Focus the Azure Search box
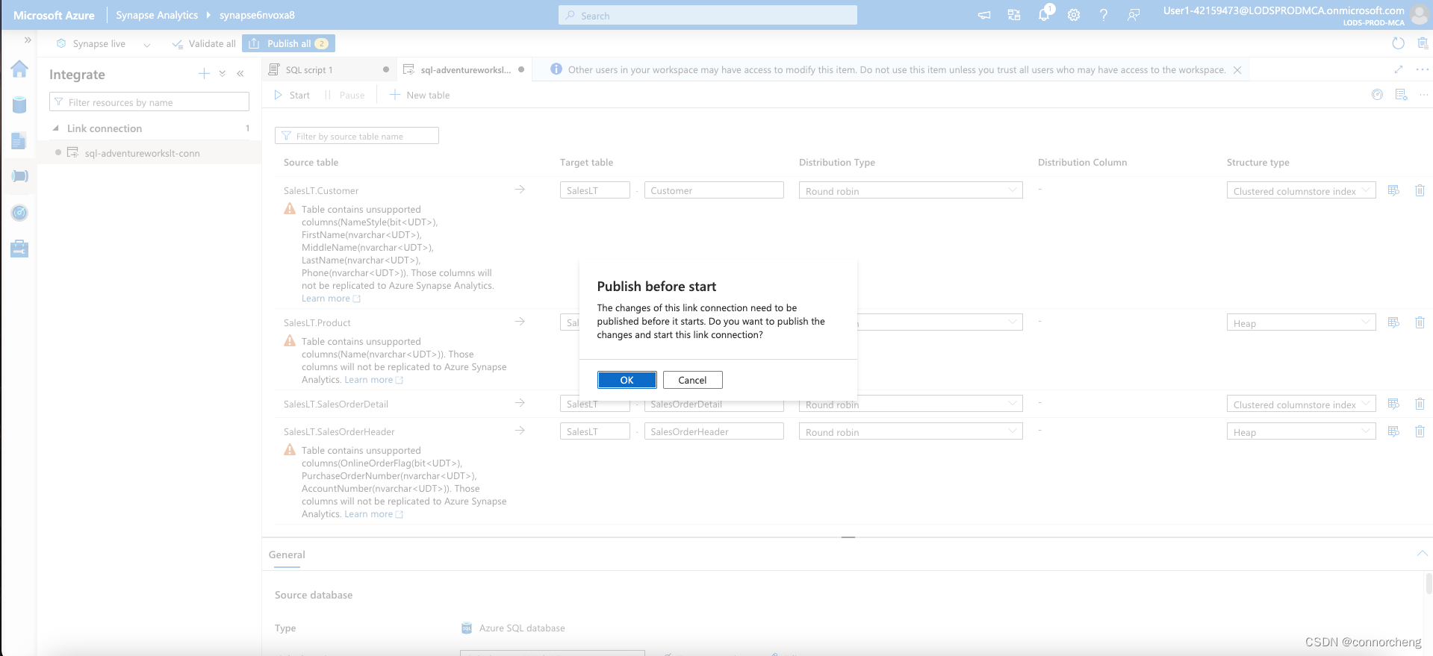The width and height of the screenshot is (1433, 656). pos(708,15)
